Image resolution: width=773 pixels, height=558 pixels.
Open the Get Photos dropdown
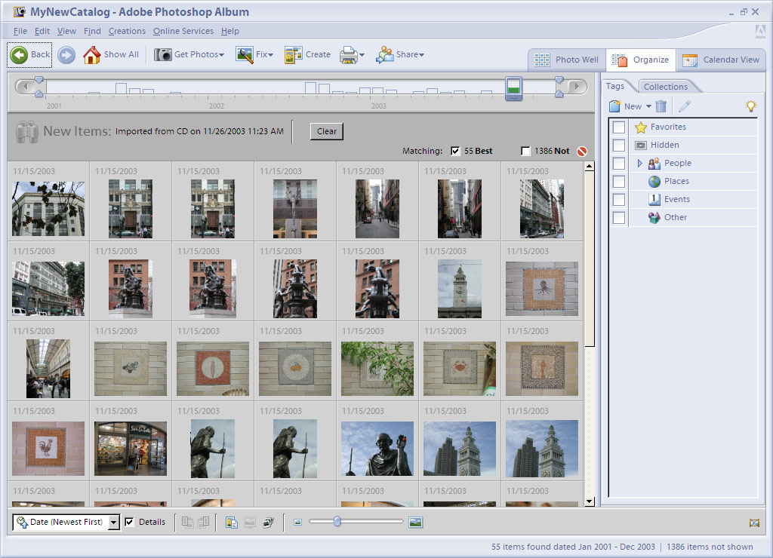189,54
